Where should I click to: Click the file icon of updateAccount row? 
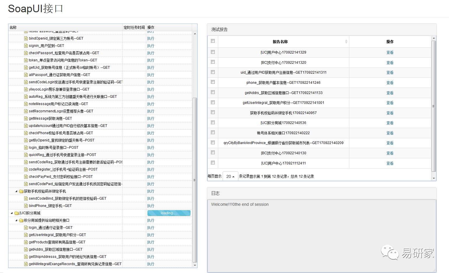pyautogui.click(x=26, y=126)
